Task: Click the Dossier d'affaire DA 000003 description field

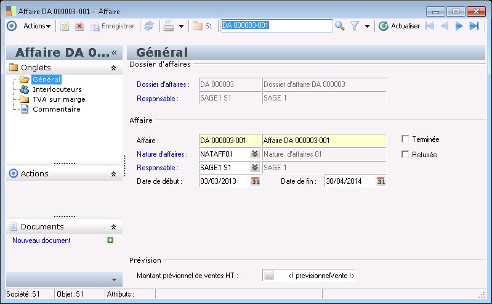Action: (x=324, y=84)
